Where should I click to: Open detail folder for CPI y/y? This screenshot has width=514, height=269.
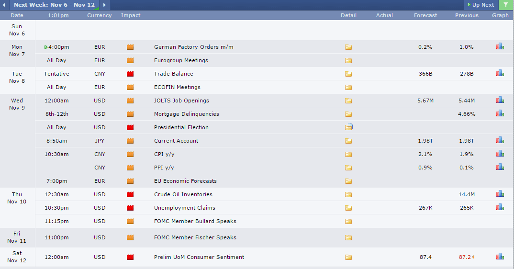(348, 155)
